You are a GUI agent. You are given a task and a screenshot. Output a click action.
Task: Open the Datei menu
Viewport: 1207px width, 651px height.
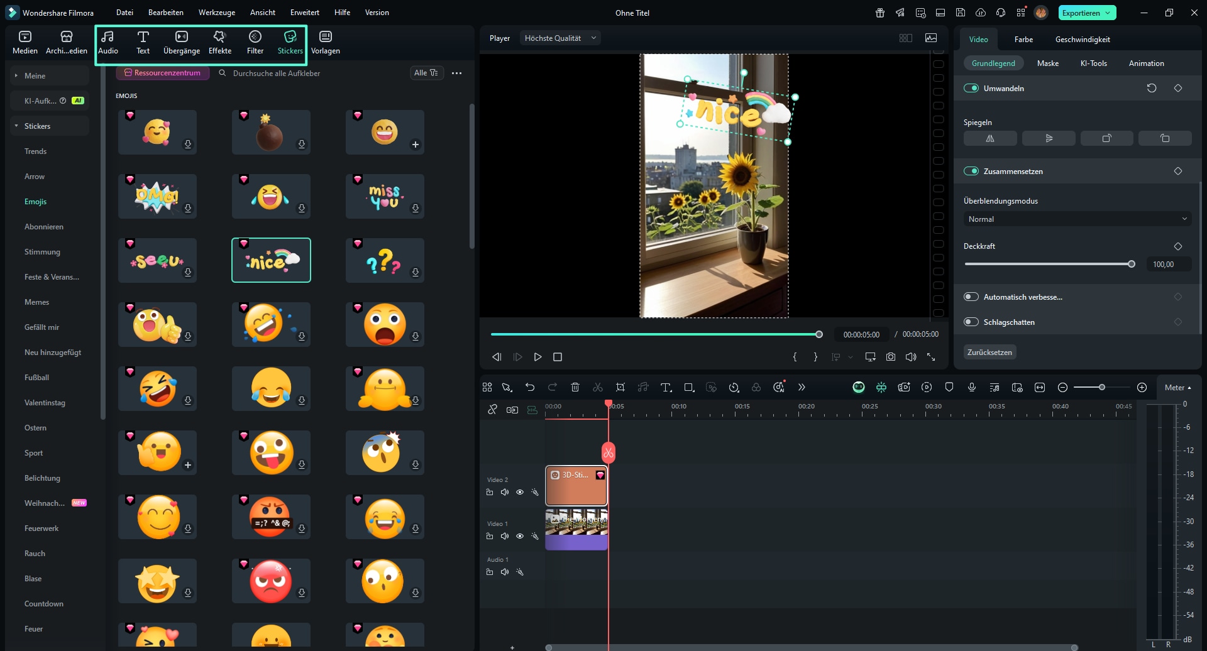[124, 13]
